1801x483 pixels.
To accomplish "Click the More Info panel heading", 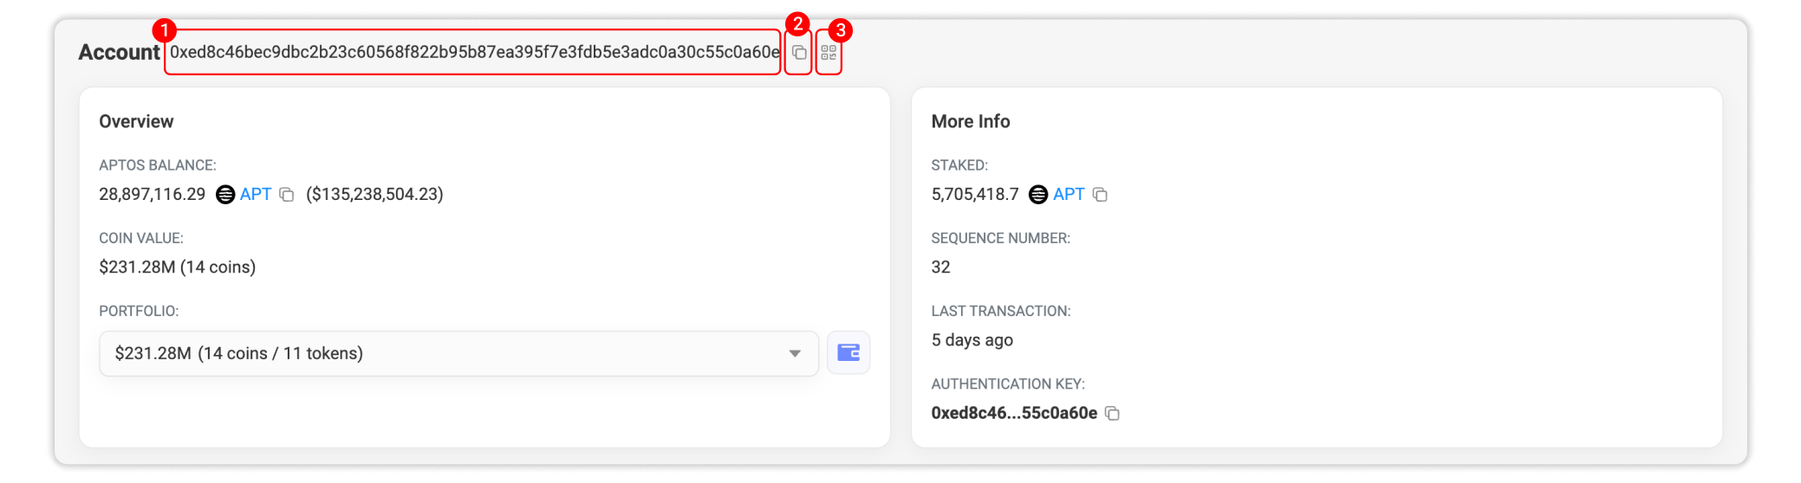I will click(970, 122).
